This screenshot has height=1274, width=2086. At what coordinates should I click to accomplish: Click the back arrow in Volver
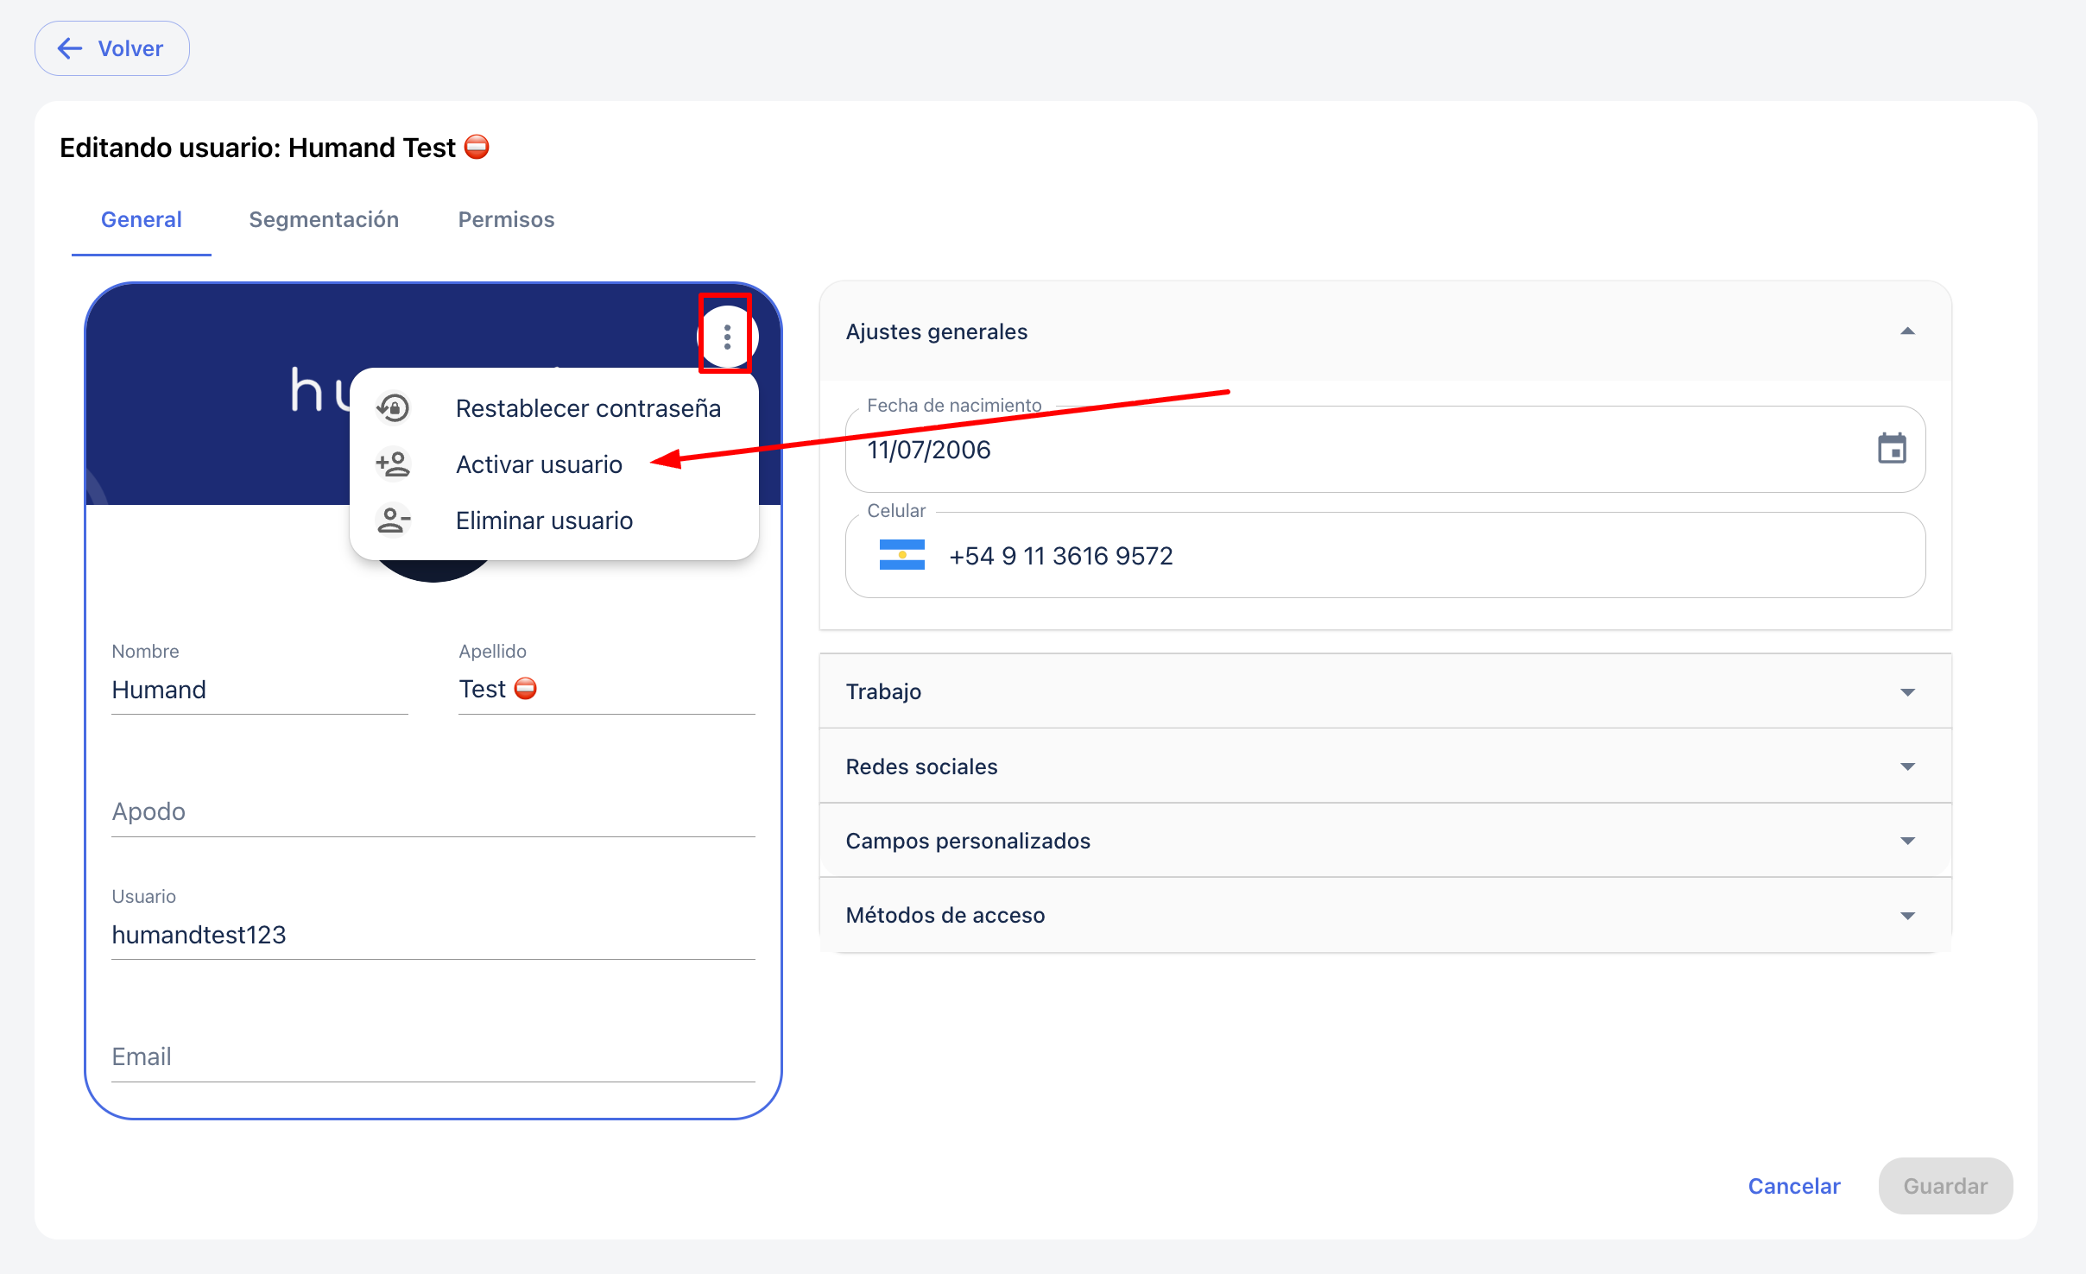70,48
